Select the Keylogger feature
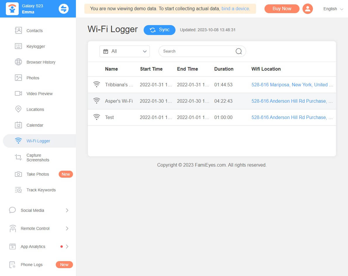This screenshot has height=276, width=348. [36, 46]
